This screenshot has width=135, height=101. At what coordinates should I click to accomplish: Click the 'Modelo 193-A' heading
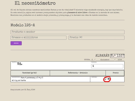[x=23, y=25]
